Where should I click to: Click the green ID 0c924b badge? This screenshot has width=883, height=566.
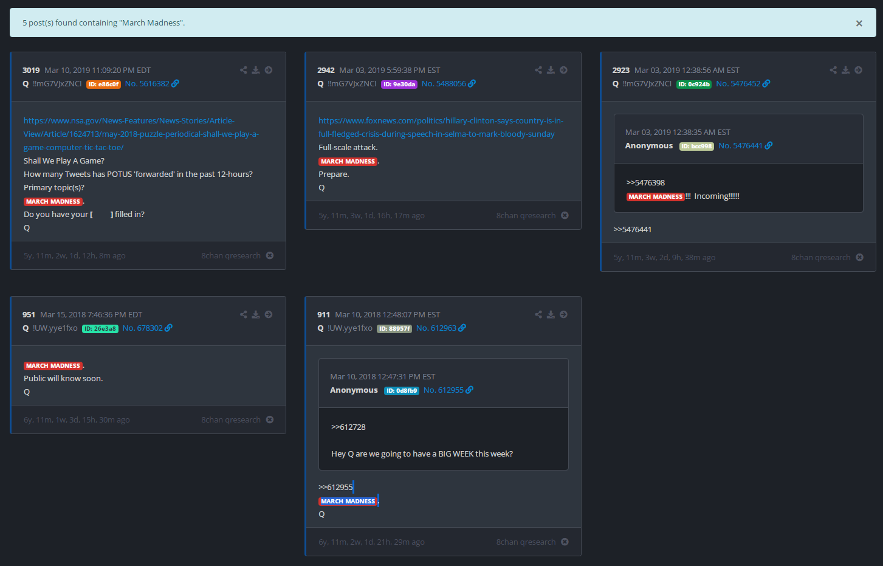(694, 85)
